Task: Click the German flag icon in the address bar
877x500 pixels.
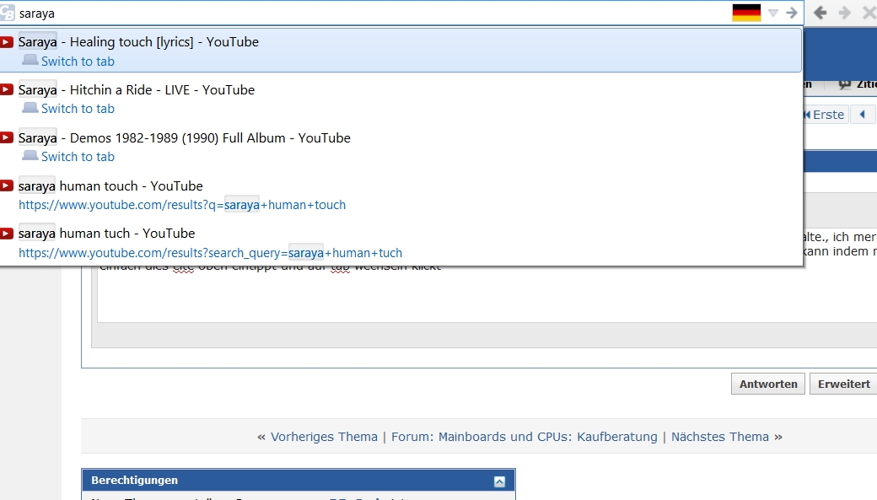Action: pos(746,13)
